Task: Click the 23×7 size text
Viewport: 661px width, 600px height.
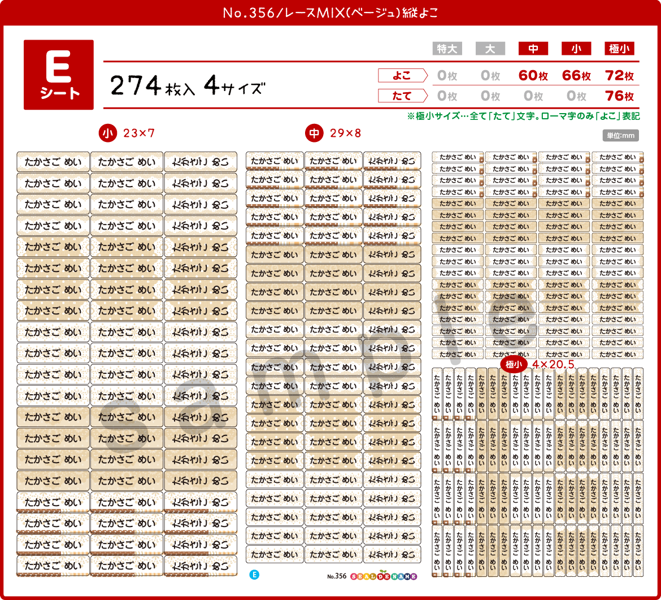Action: [x=139, y=133]
